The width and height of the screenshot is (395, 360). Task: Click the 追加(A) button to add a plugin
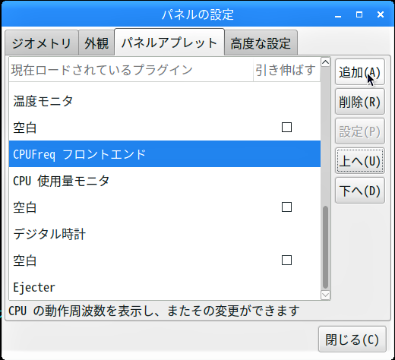[x=360, y=72]
